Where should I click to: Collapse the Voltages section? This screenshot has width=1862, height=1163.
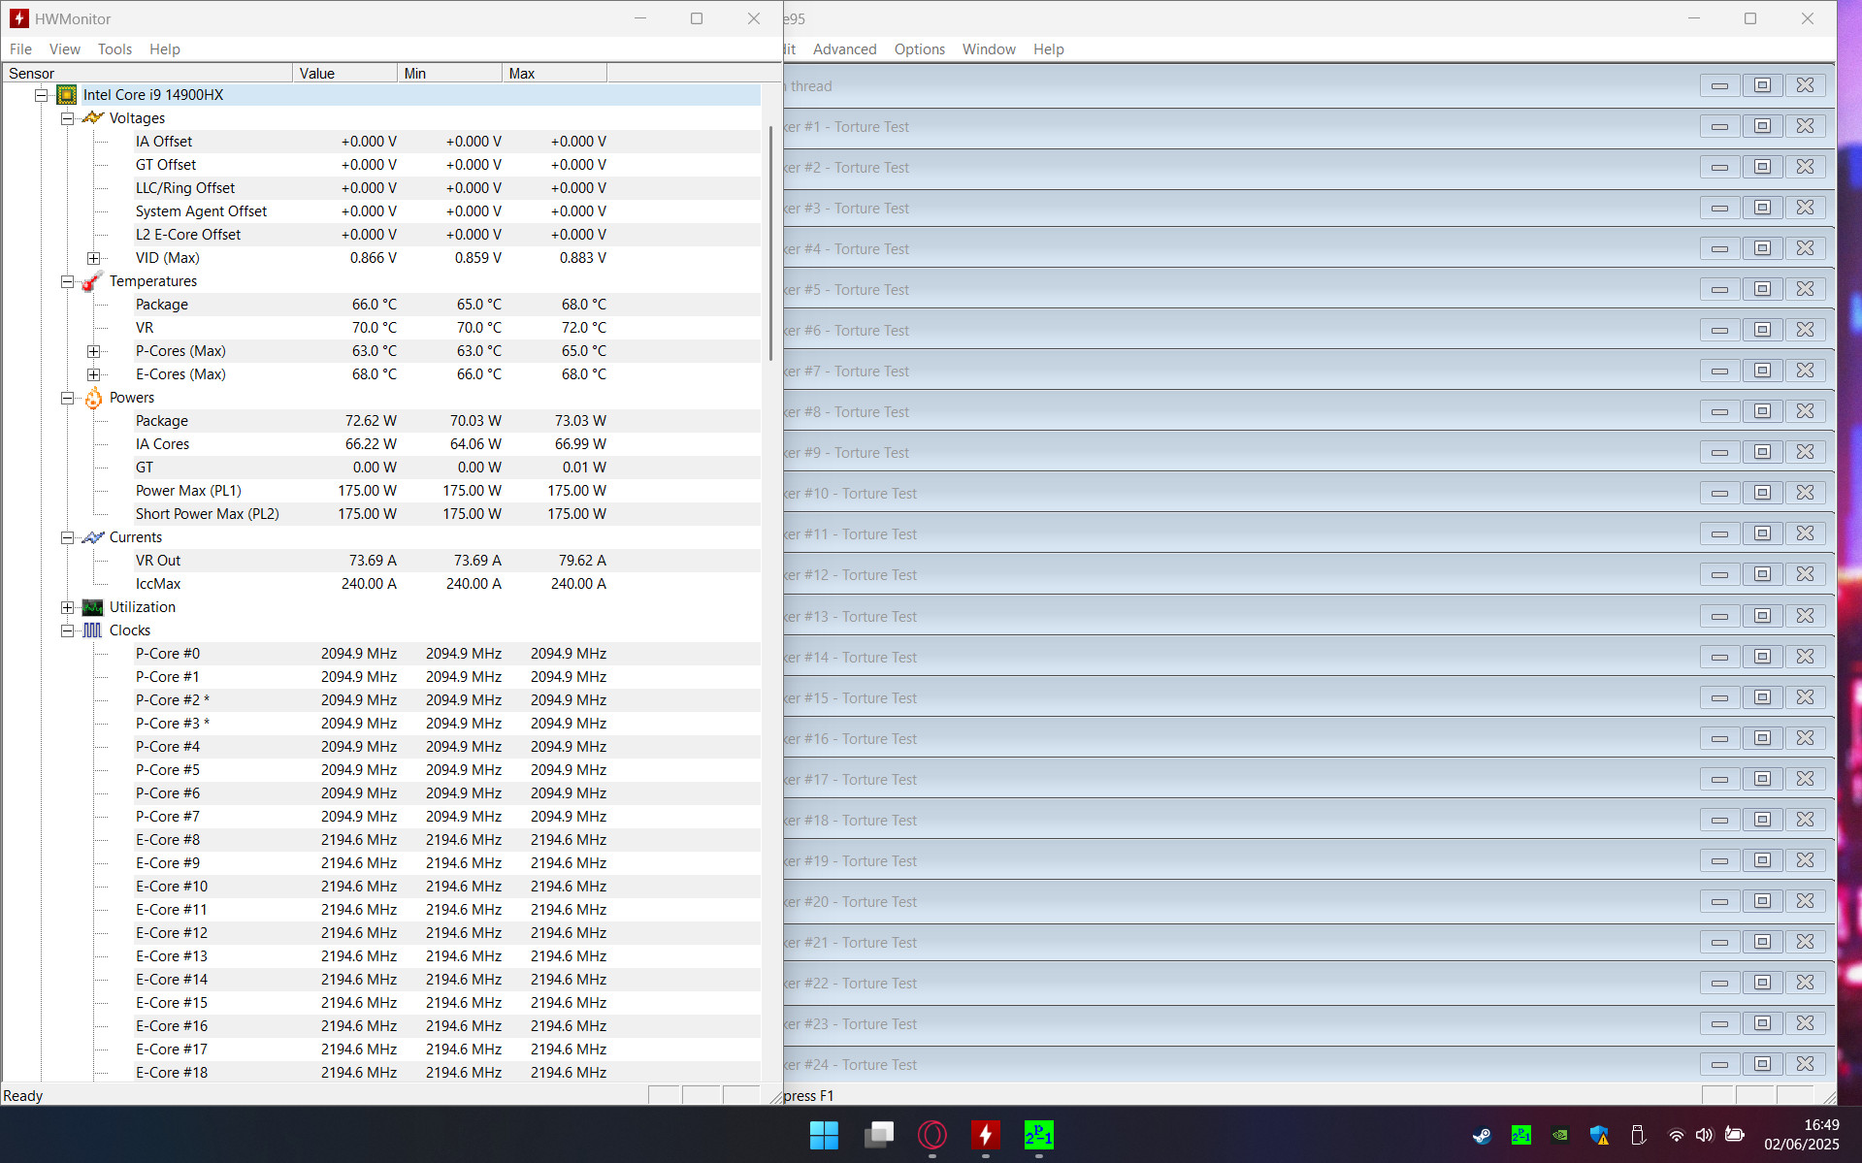coord(67,118)
